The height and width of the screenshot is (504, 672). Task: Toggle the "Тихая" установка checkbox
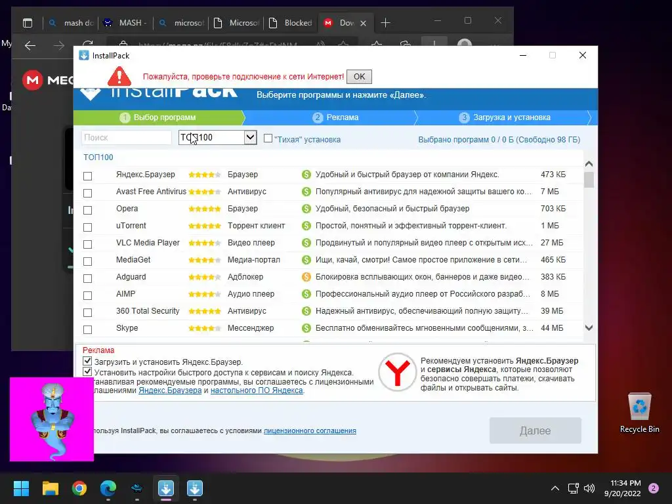point(268,138)
